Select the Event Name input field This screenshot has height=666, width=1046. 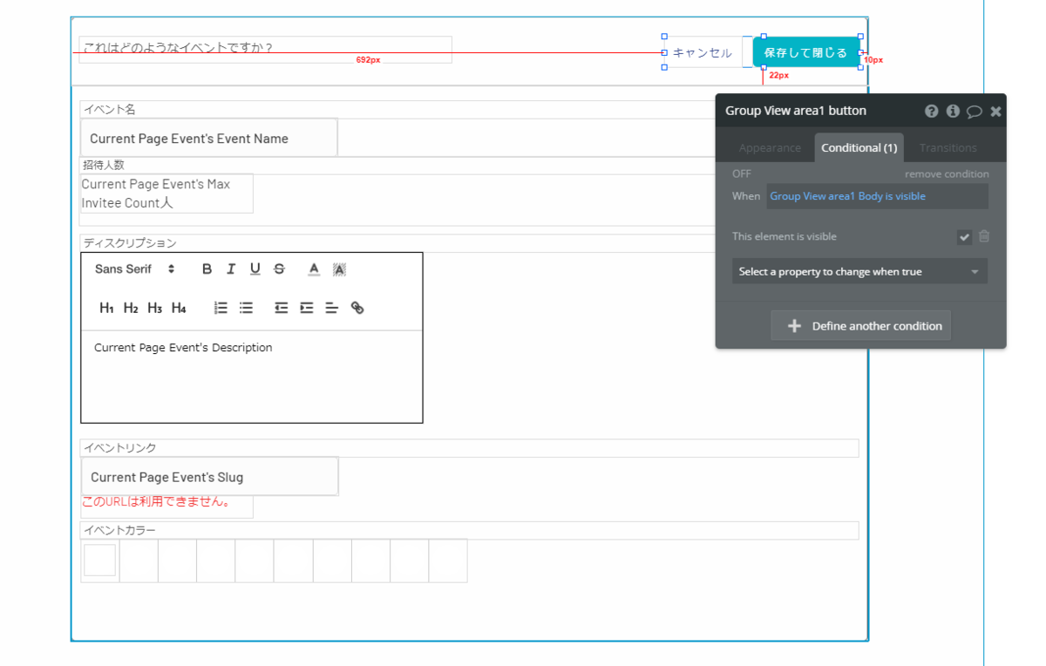209,139
